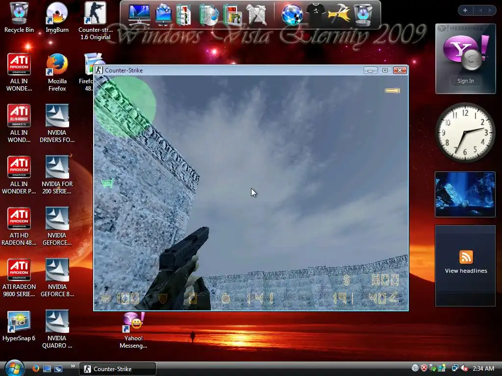Click the sidebar add gadget plus button
The width and height of the screenshot is (502, 376).
pos(465,10)
